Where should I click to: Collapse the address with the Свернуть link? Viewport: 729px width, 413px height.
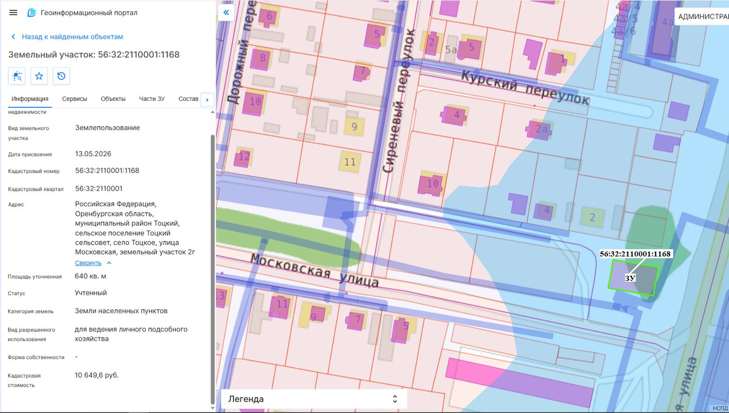(88, 263)
